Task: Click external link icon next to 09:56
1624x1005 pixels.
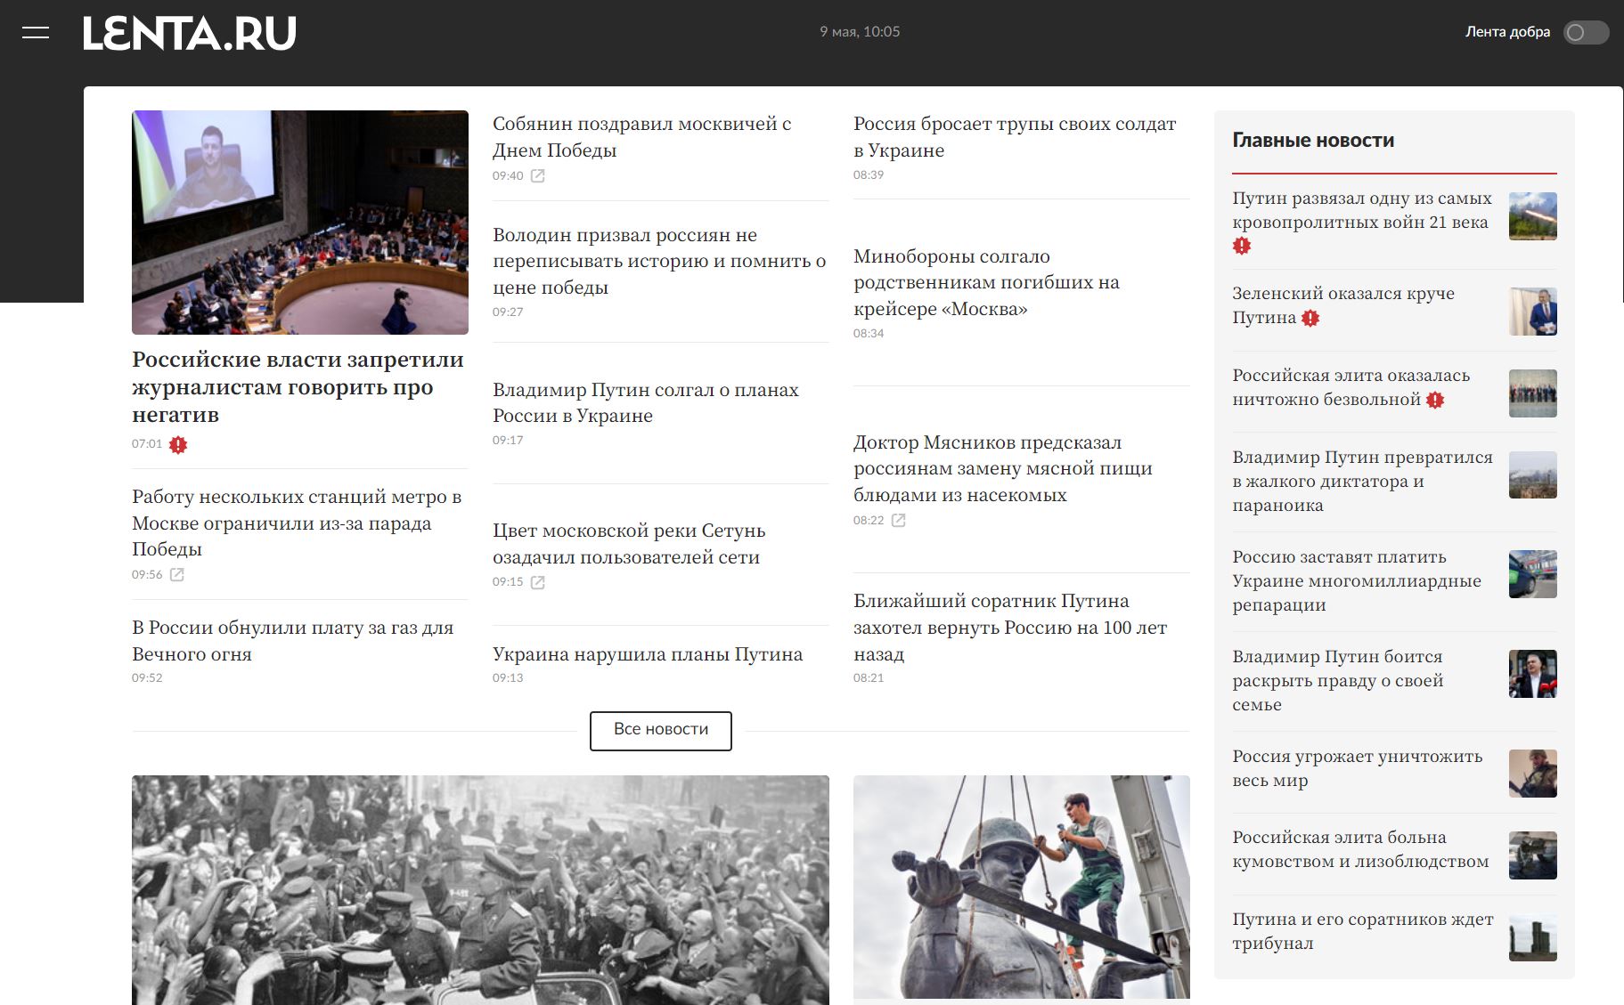Action: click(177, 575)
